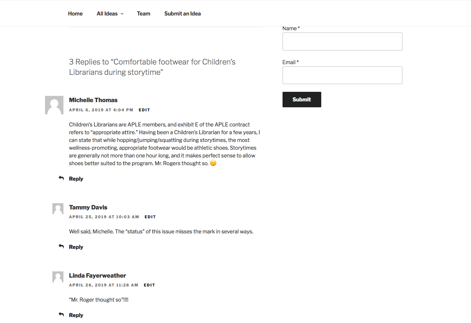Go to the Team page
The height and width of the screenshot is (323, 471).
[143, 14]
